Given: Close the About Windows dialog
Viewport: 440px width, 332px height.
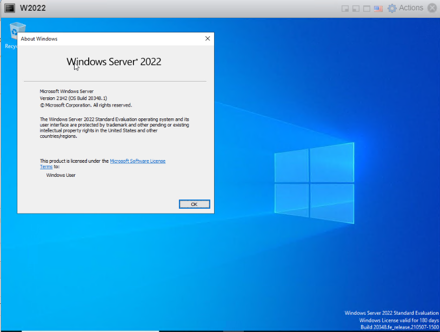Looking at the screenshot, I should [207, 38].
